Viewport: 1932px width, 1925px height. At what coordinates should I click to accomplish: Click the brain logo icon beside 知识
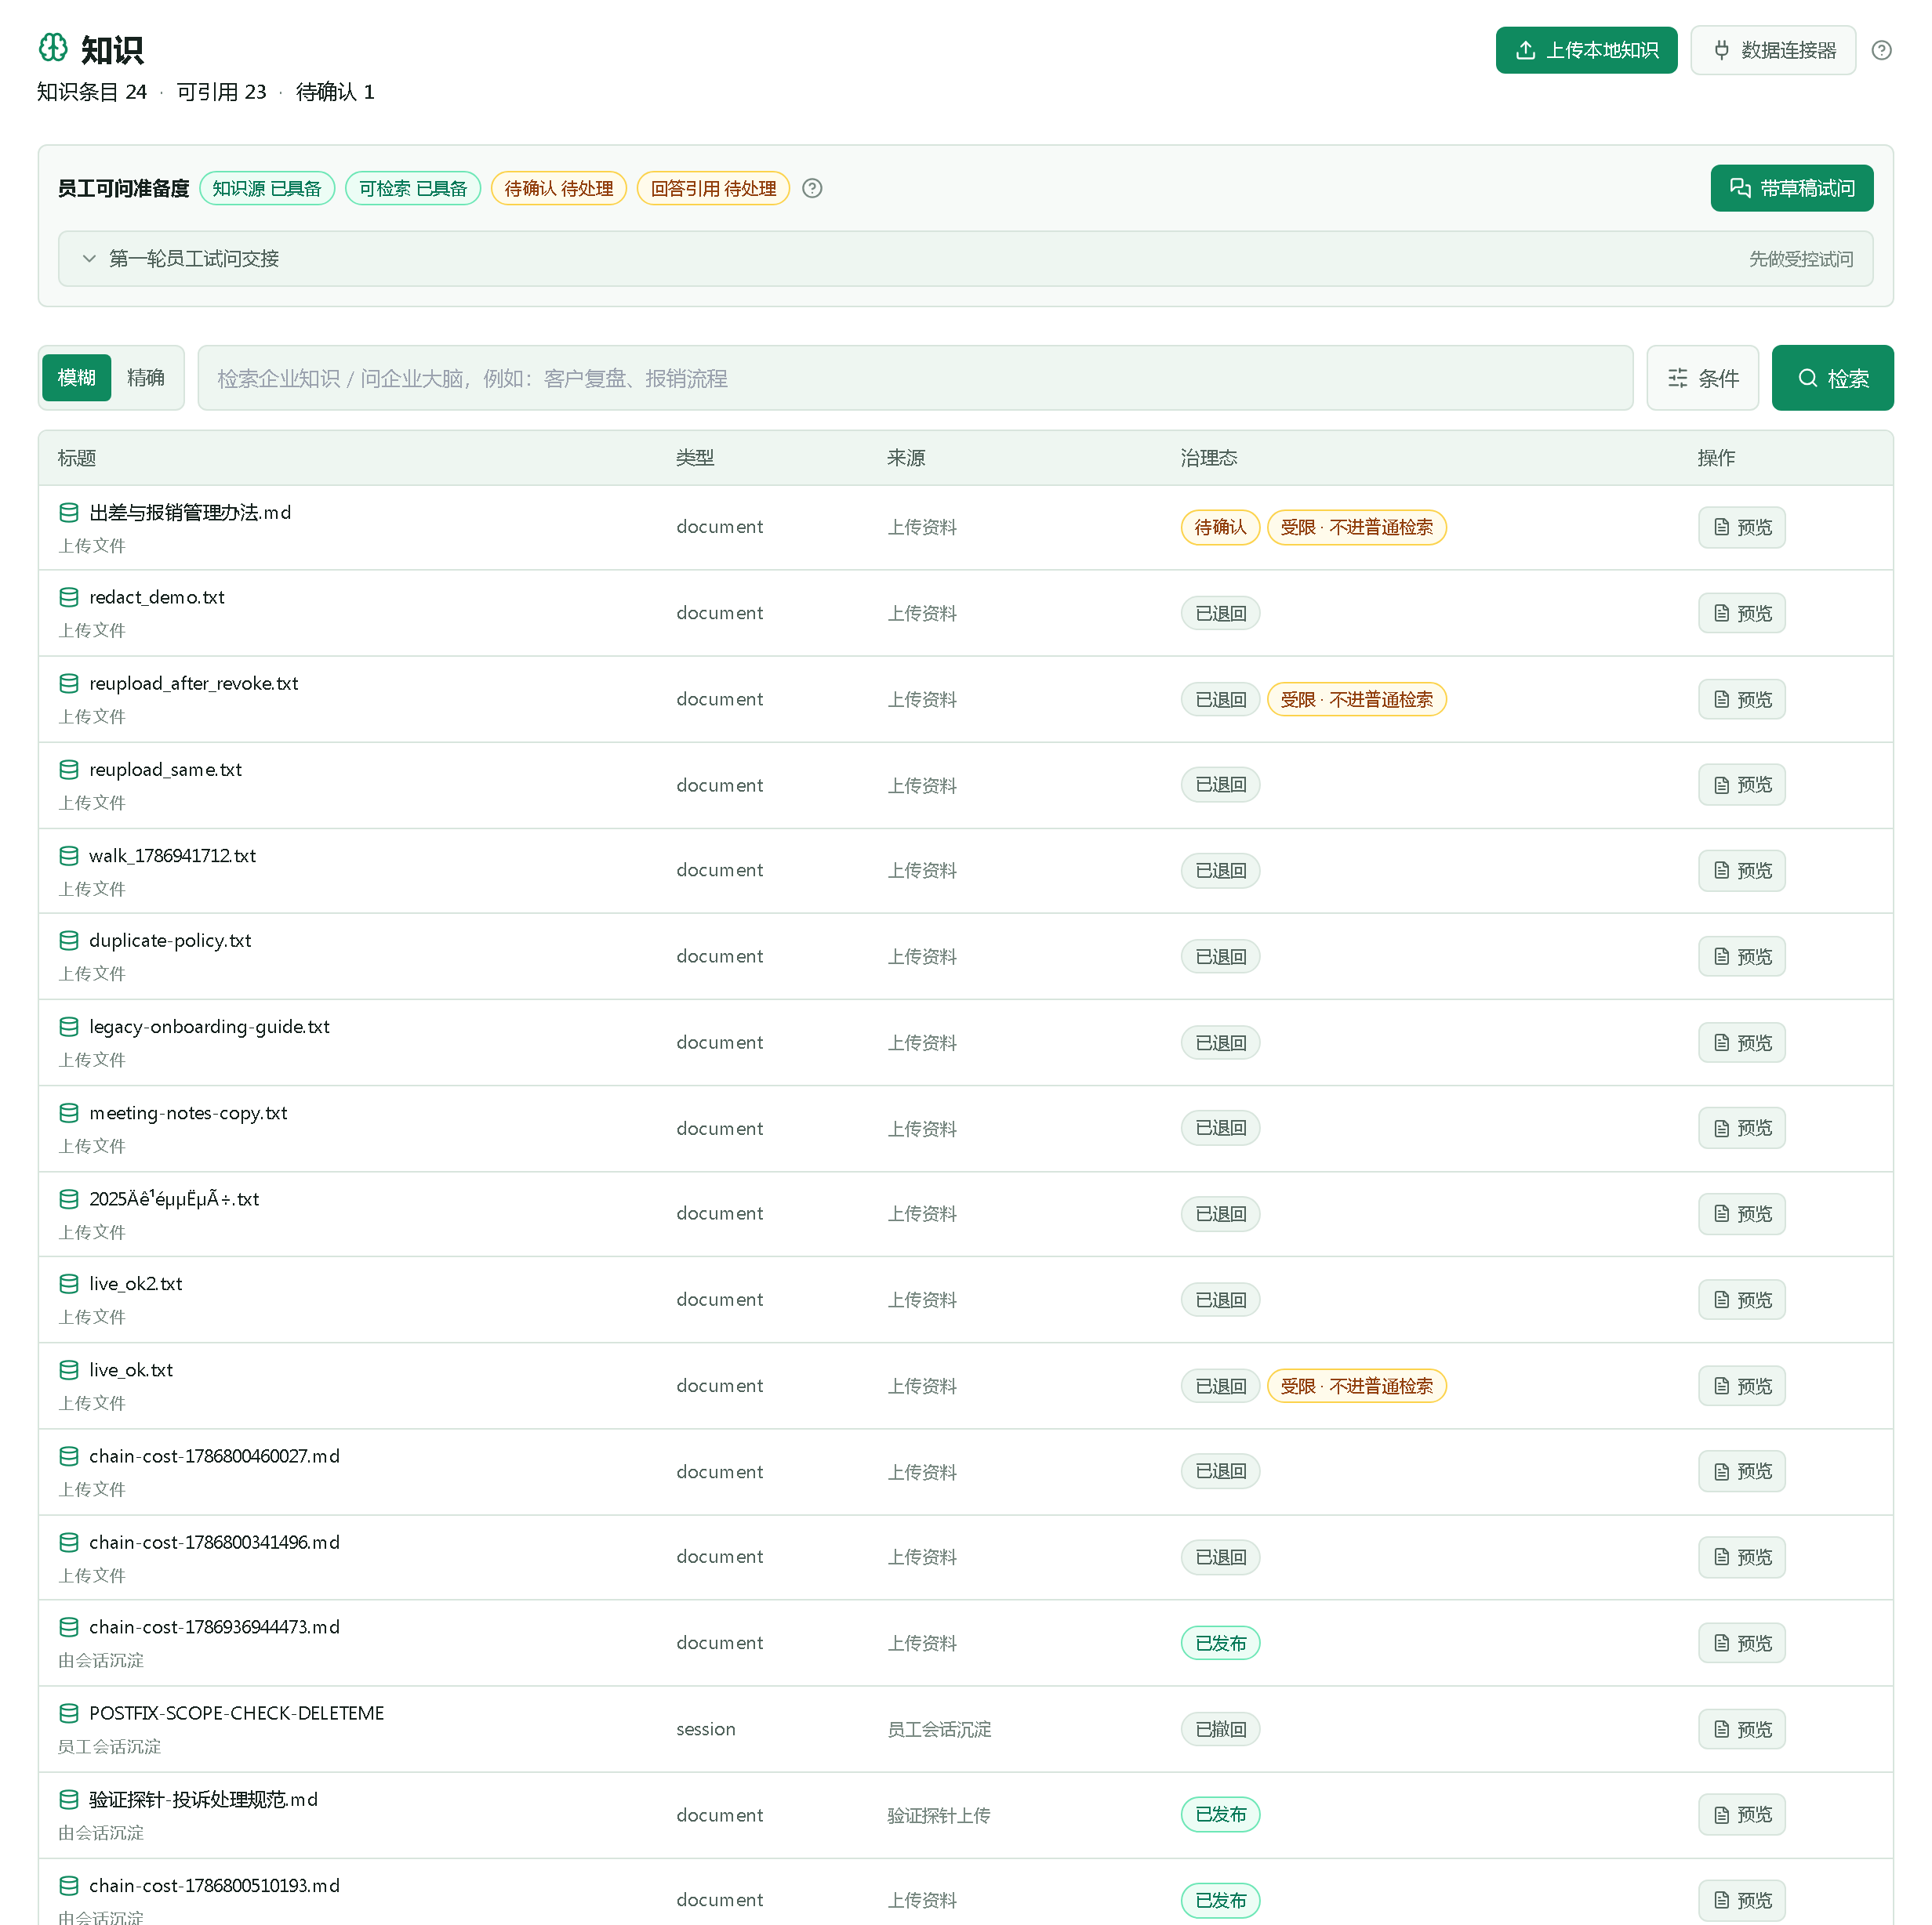point(53,48)
